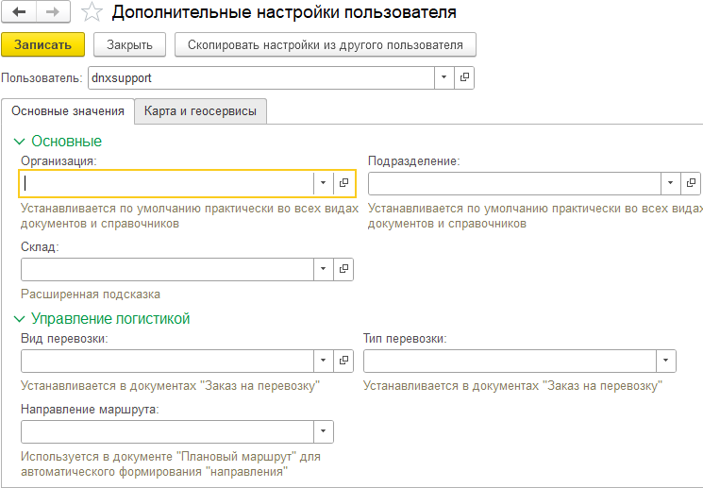The height and width of the screenshot is (488, 703).
Task: Click the Расширенная подсказка hint text
Action: (91, 294)
